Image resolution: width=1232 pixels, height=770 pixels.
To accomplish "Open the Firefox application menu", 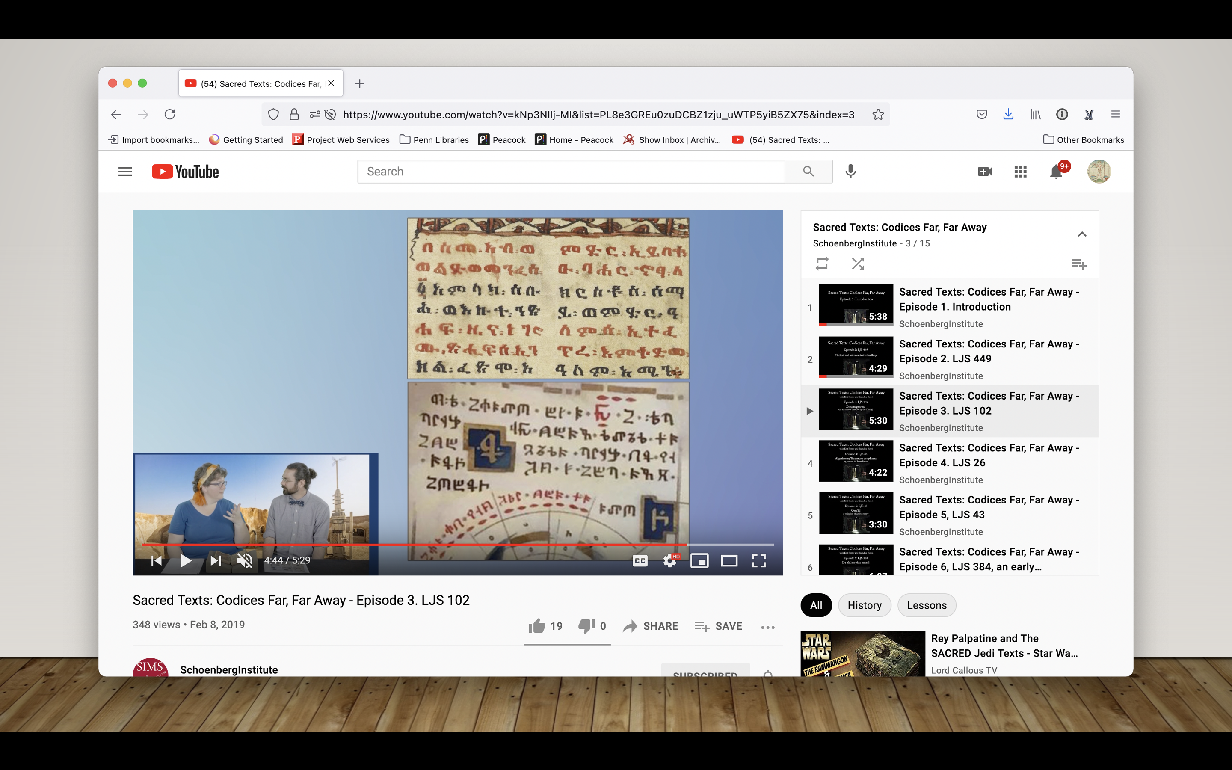I will (x=1115, y=115).
